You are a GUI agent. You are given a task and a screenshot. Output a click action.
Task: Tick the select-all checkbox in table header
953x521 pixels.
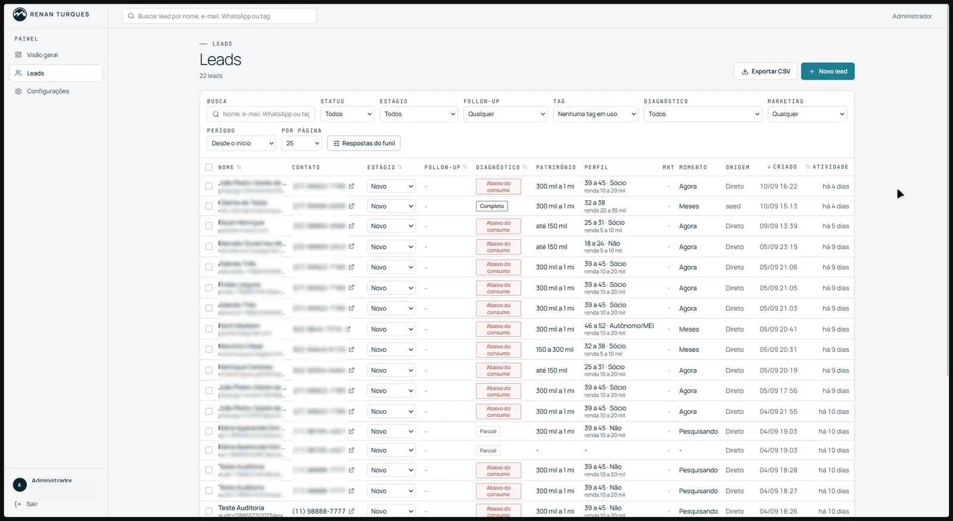[x=209, y=167]
